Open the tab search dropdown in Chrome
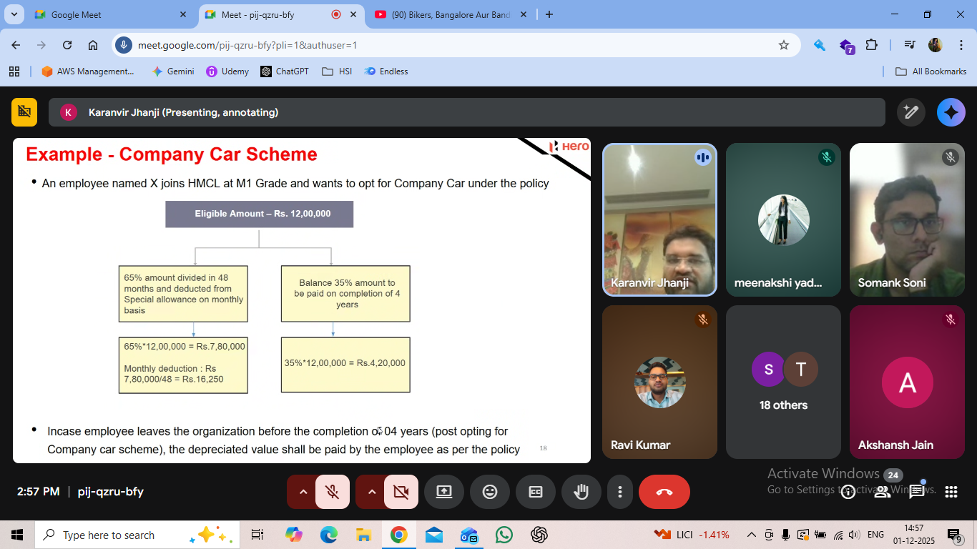Viewport: 977px width, 549px height. point(14,14)
